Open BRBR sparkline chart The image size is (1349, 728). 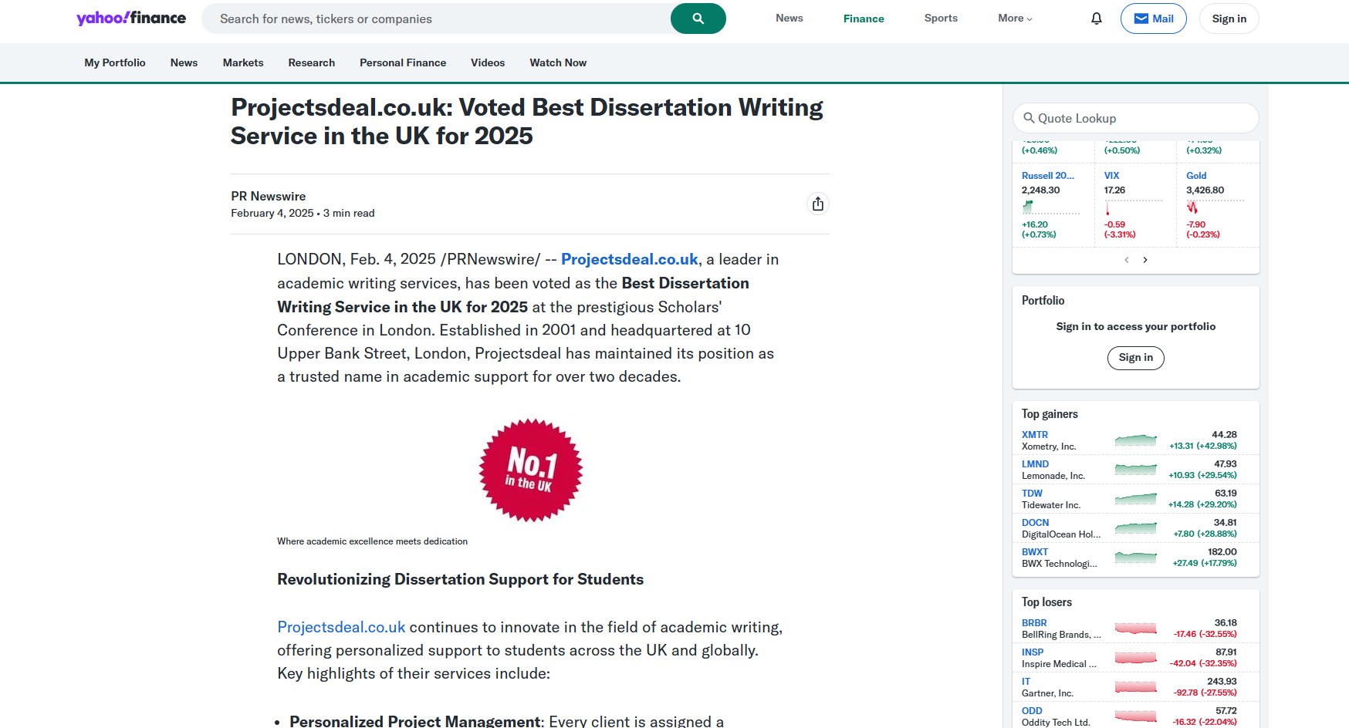pyautogui.click(x=1136, y=629)
